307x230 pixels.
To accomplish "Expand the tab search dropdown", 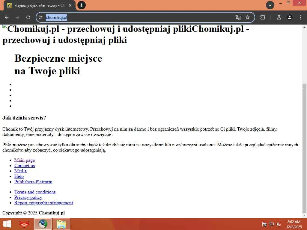I will point(270,5).
